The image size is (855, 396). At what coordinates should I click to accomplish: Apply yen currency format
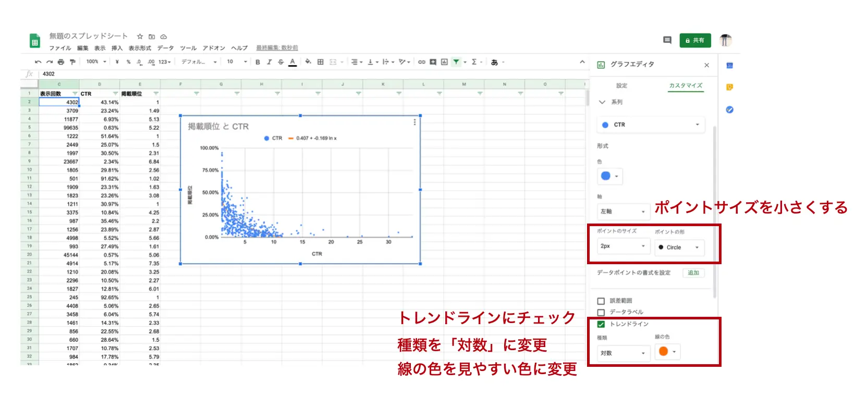pyautogui.click(x=117, y=62)
